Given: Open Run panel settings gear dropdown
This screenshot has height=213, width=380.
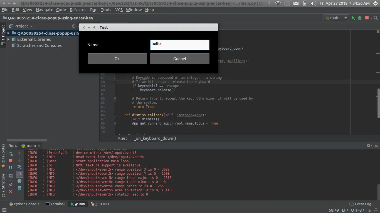Looking at the screenshot, I should point(370,146).
